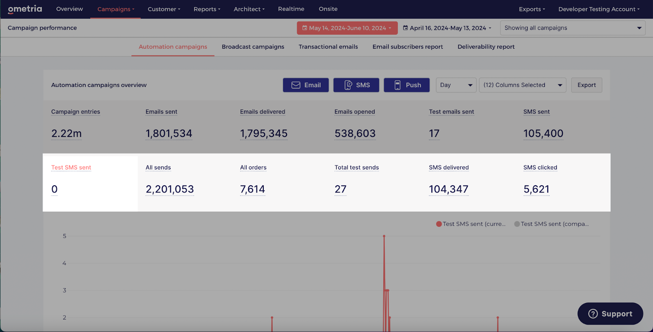Toggle the SMS channel filter
Viewport: 653px width, 332px height.
coord(356,85)
